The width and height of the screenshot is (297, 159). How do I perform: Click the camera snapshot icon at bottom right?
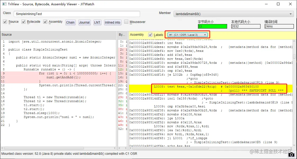292,155
